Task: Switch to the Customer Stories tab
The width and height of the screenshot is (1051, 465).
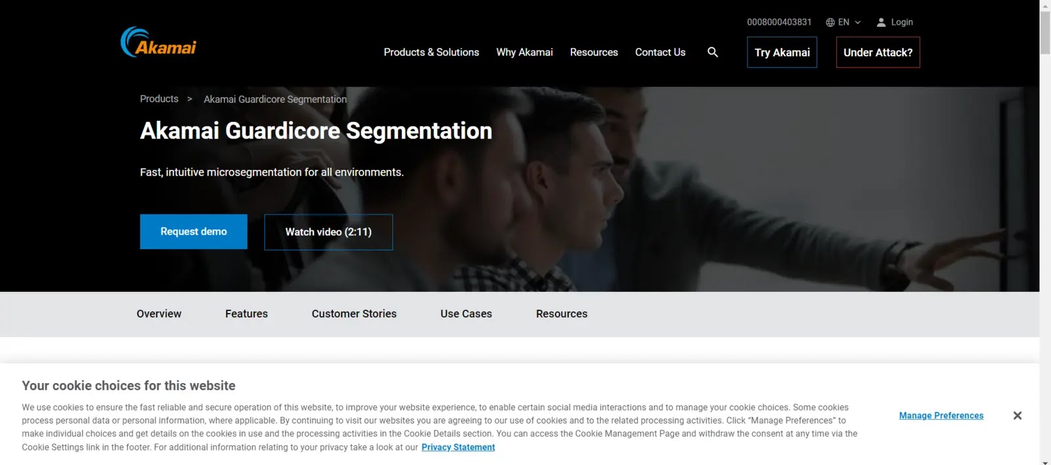Action: point(354,313)
